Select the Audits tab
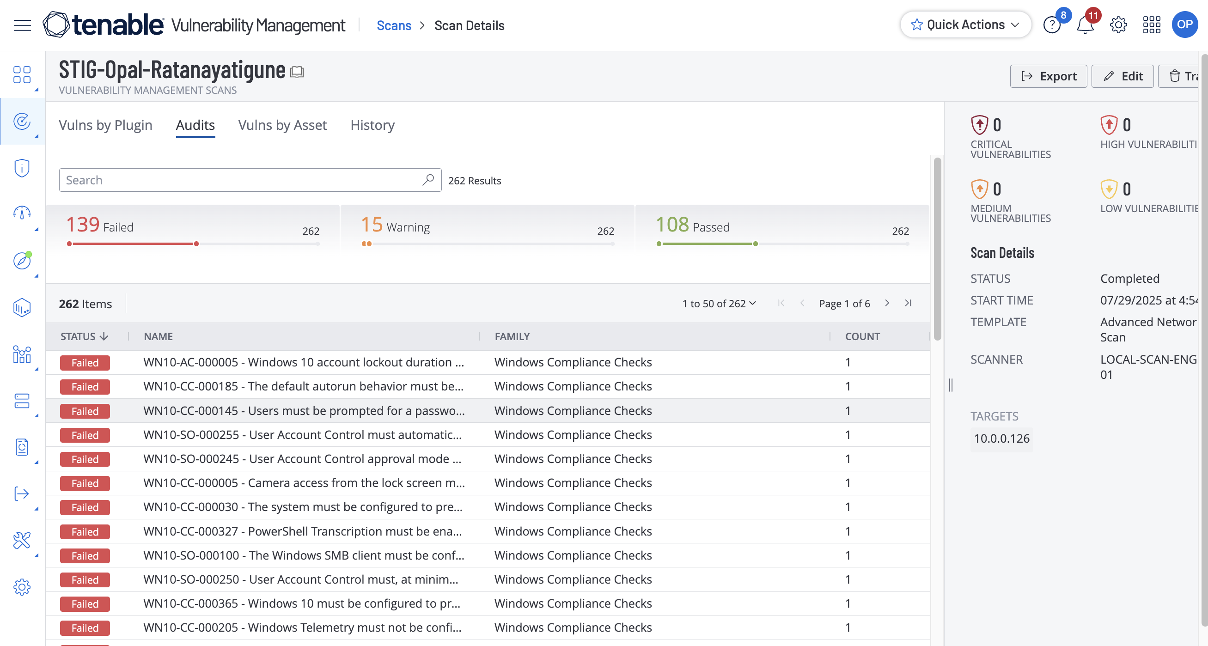The height and width of the screenshot is (646, 1208). pos(195,125)
